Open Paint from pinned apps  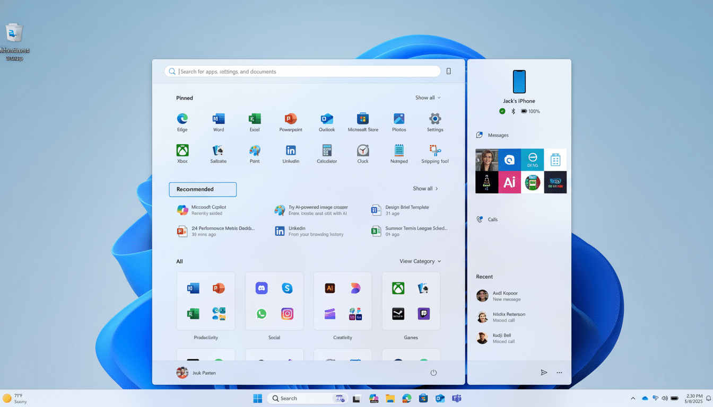click(x=254, y=153)
